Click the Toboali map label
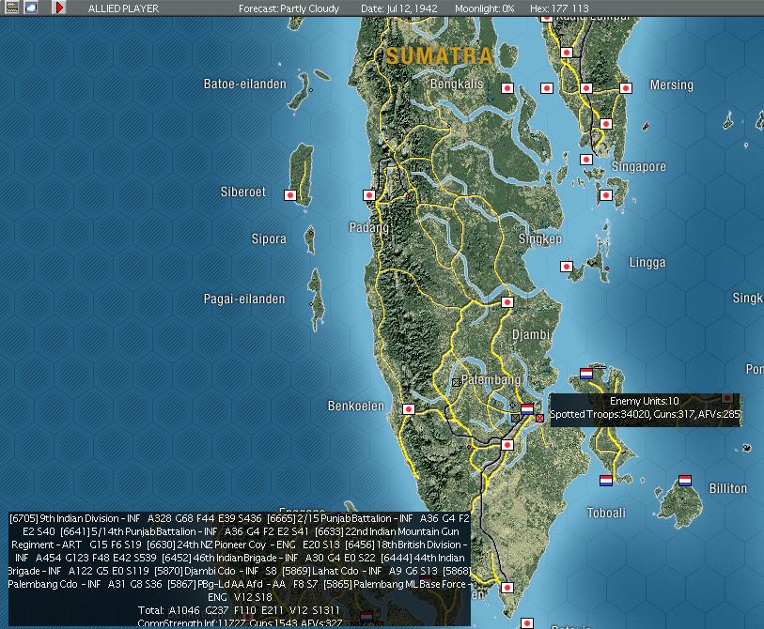Viewport: 764px width, 629px height. pos(606,513)
